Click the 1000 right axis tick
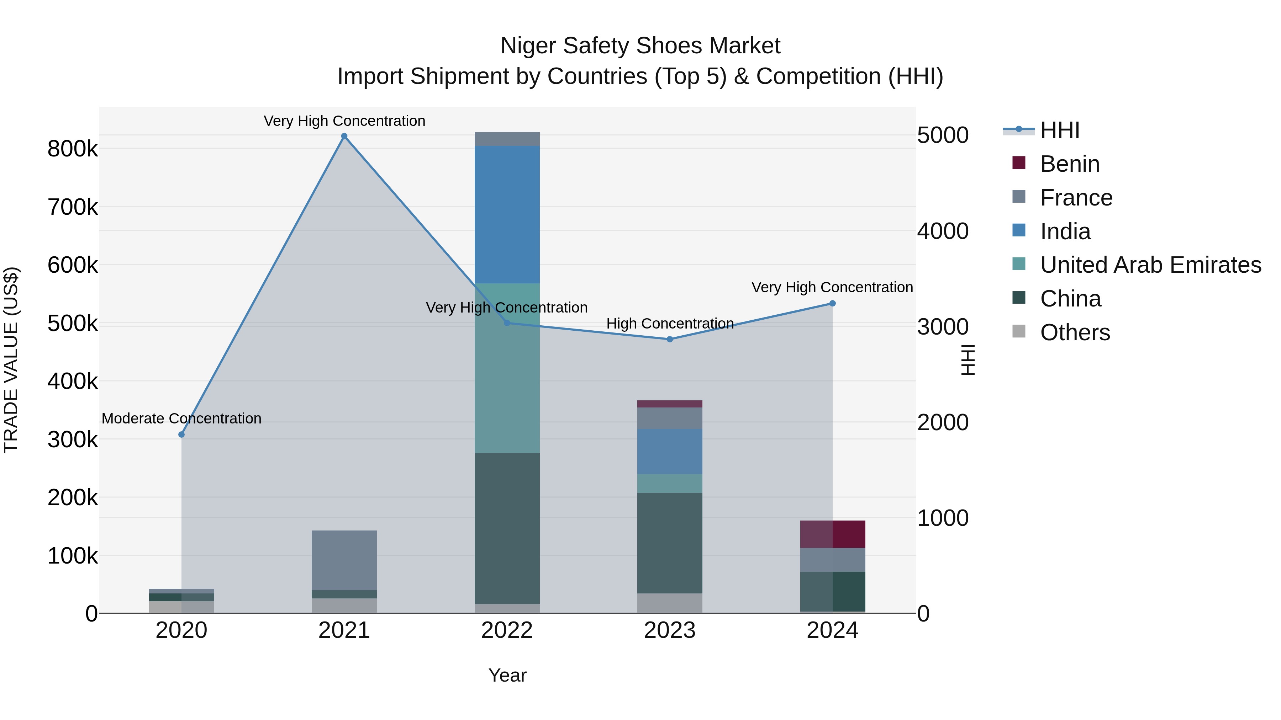1281x720 pixels. (943, 518)
